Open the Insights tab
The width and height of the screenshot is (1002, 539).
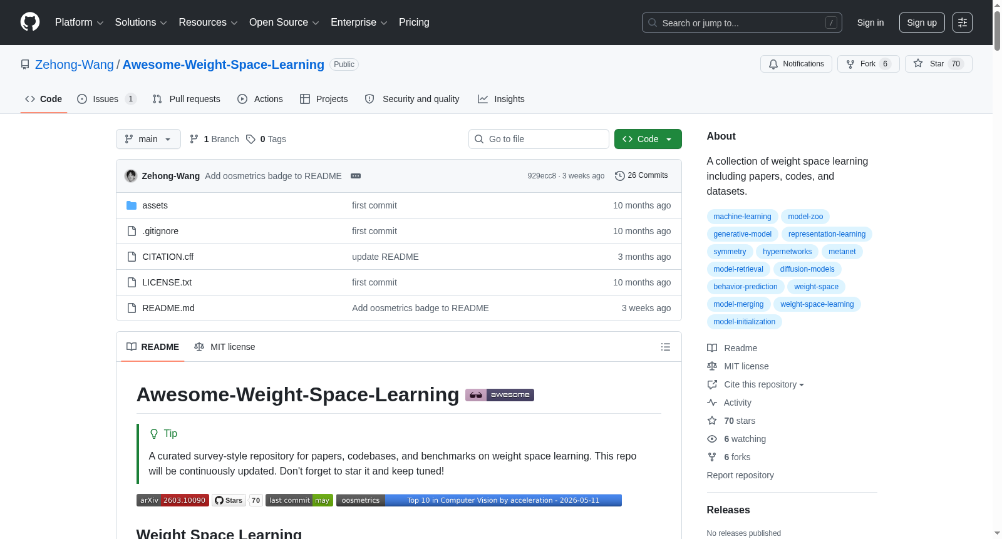coord(501,99)
